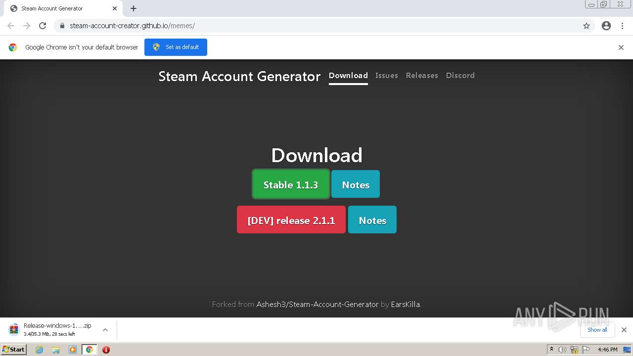View site information via the lock icon

coord(62,26)
